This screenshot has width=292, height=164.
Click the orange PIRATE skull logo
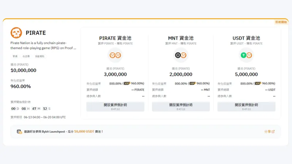[16, 33]
